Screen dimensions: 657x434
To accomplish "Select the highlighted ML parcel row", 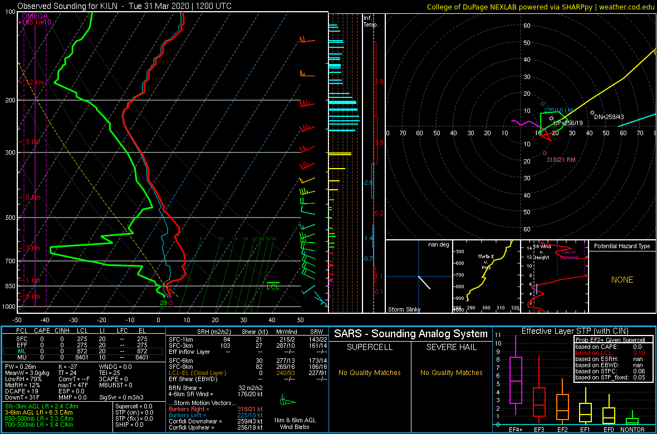I will point(83,351).
